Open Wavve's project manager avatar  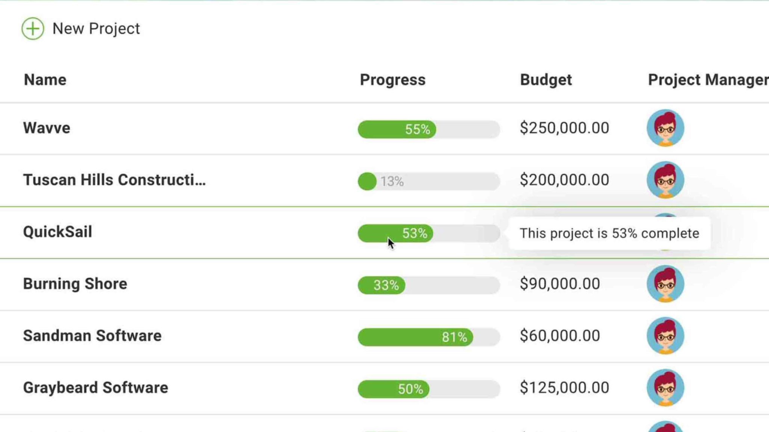pyautogui.click(x=666, y=128)
